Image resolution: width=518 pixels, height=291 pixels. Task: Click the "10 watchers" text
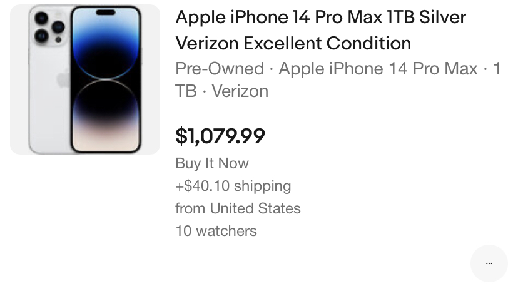(216, 231)
